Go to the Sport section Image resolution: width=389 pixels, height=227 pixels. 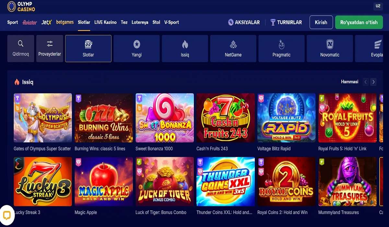(x=13, y=22)
